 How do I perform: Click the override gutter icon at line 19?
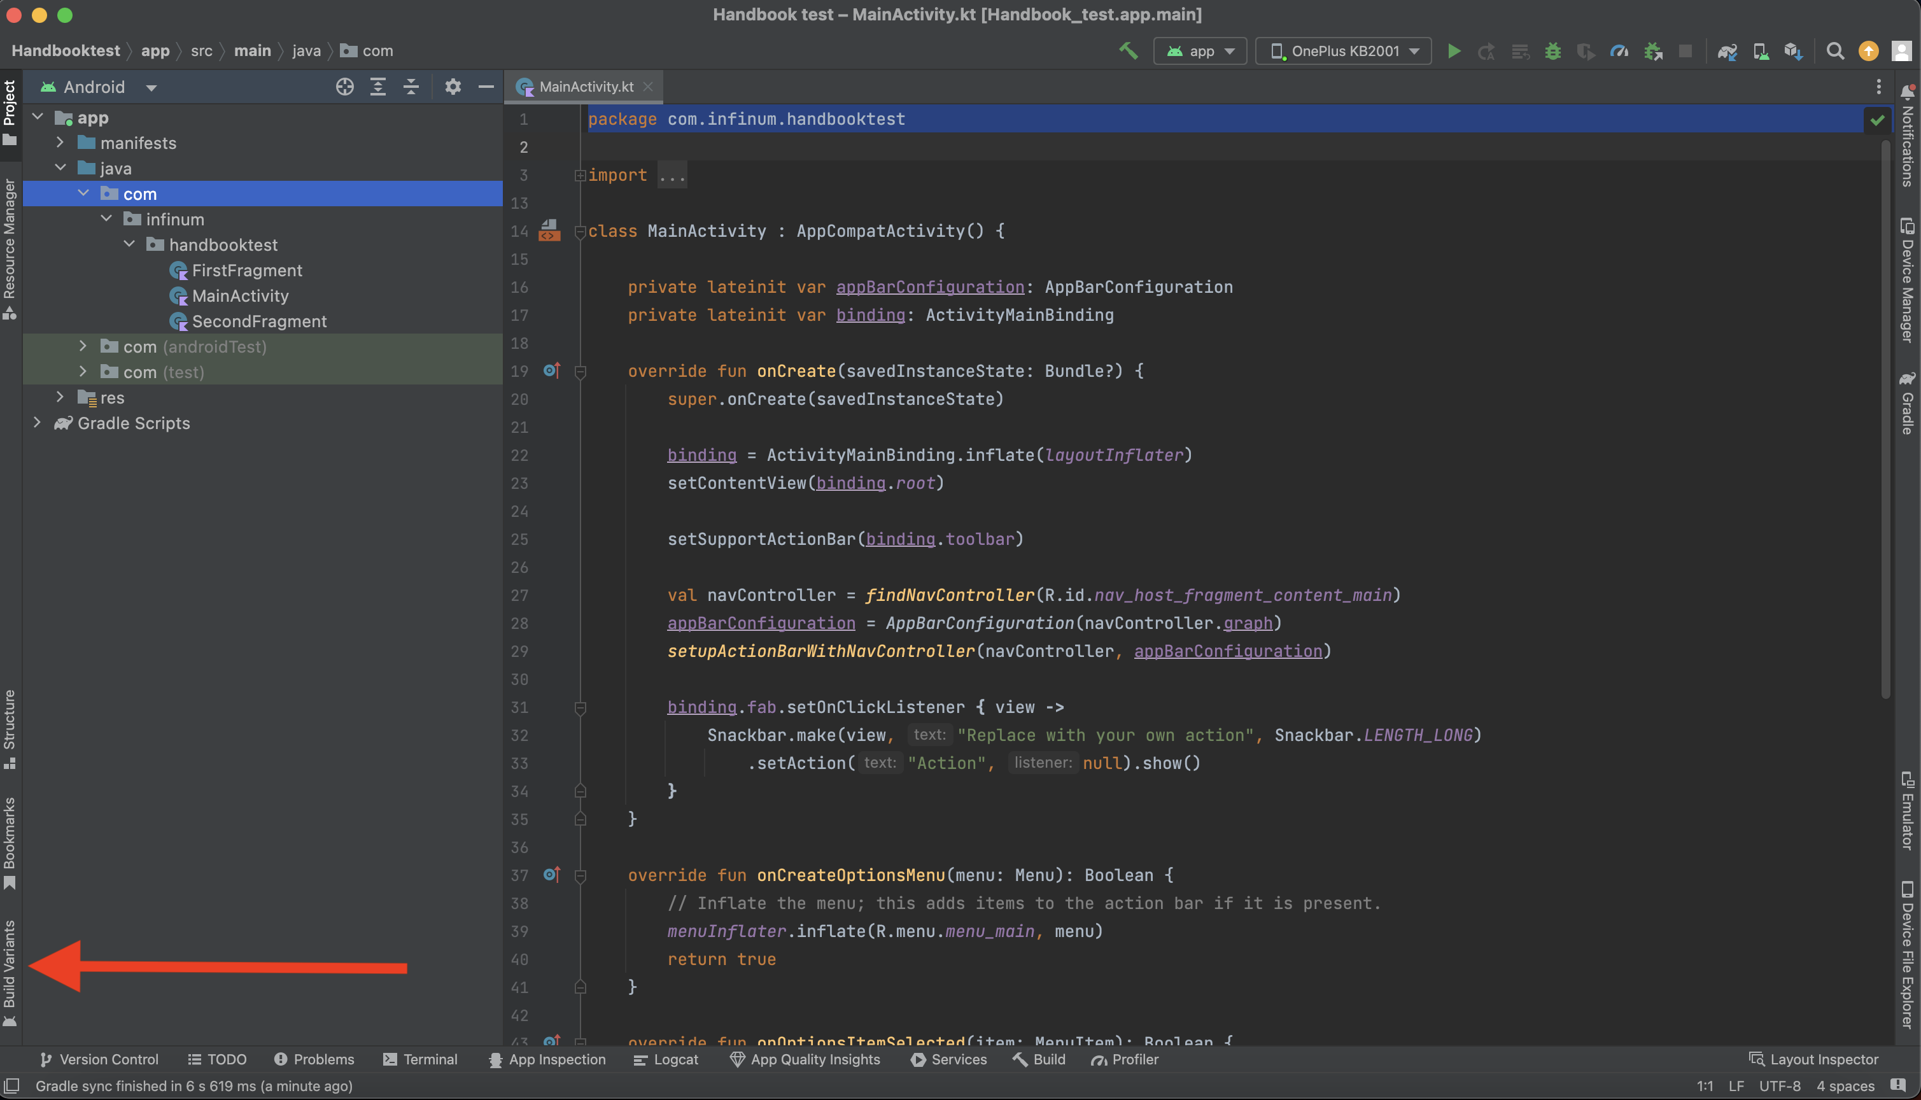pyautogui.click(x=551, y=370)
